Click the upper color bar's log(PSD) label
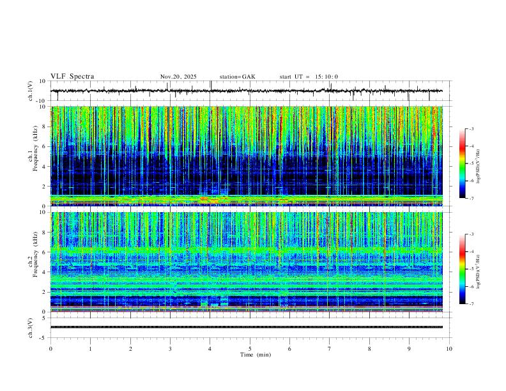 pos(479,167)
